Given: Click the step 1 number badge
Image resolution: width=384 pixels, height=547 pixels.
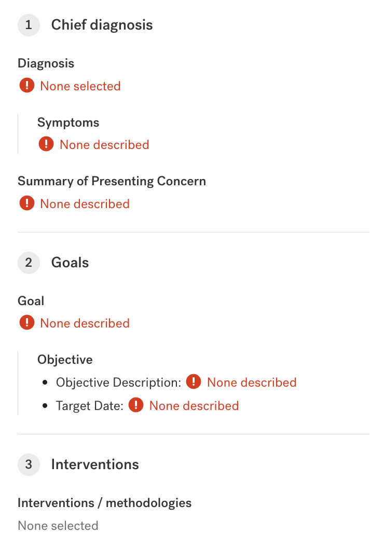Looking at the screenshot, I should pos(29,25).
